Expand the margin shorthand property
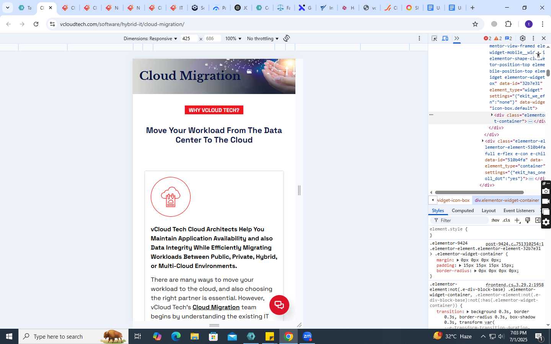Image resolution: width=551 pixels, height=344 pixels. [x=458, y=260]
